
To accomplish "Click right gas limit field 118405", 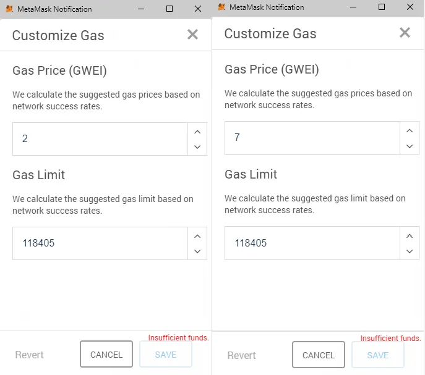I will [x=312, y=243].
